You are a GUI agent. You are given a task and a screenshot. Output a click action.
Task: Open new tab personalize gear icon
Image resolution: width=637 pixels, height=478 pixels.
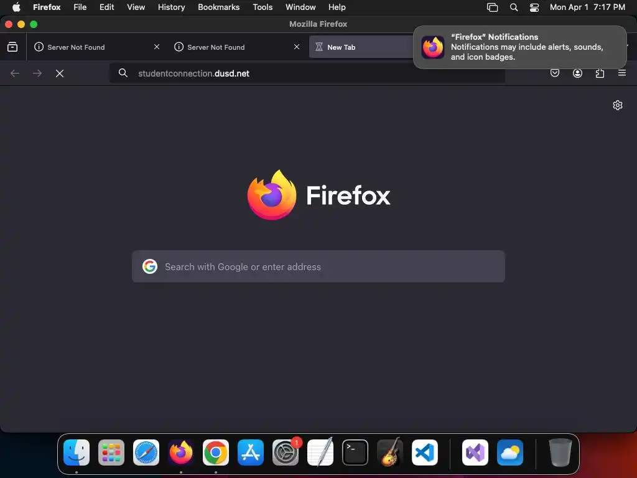pyautogui.click(x=618, y=105)
